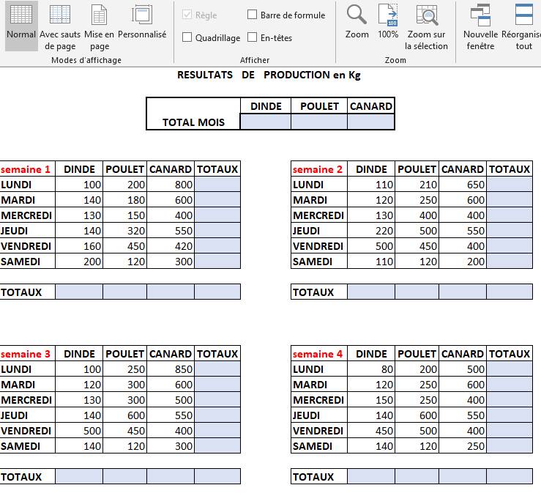Select the semaine 4 label cell

click(318, 354)
